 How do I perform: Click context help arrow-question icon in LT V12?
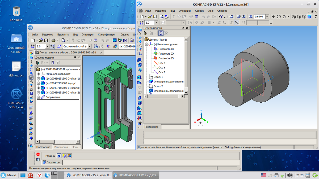click(221, 16)
